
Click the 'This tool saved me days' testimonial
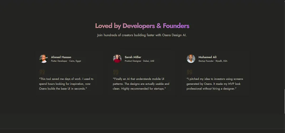click(x=66, y=84)
